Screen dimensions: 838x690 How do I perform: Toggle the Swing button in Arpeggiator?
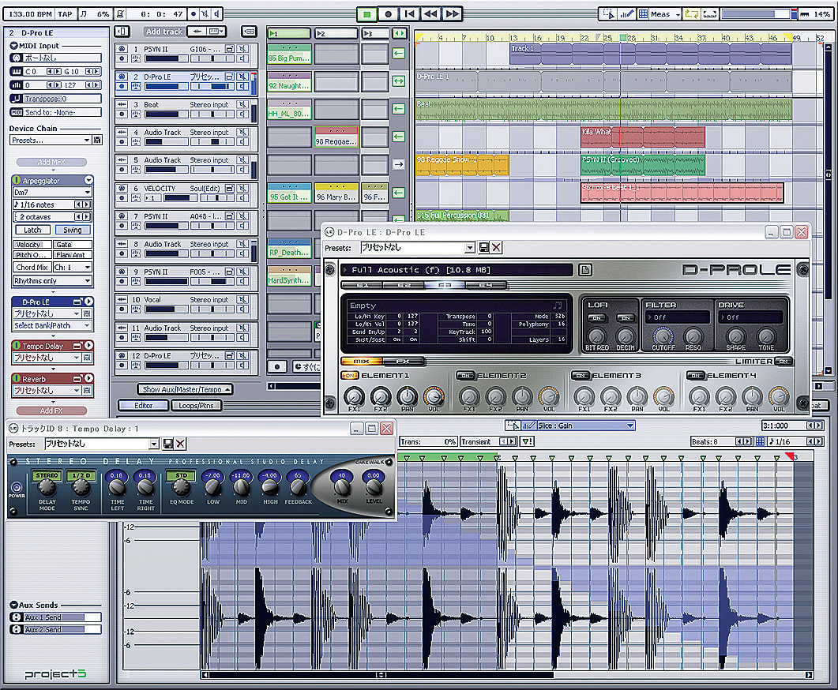[73, 230]
